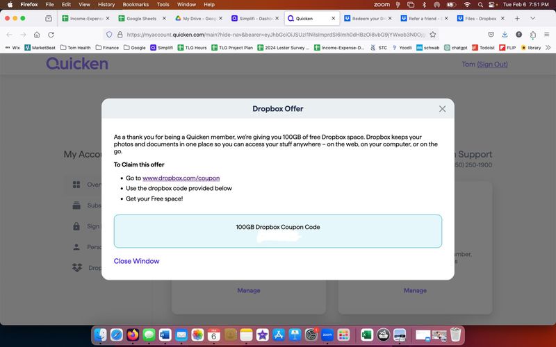
Task: Save page to Pocket
Action: [x=491, y=34]
